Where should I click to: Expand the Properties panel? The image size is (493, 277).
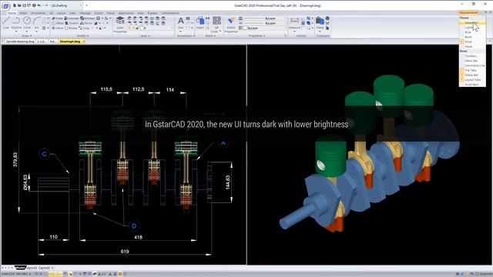(257, 36)
